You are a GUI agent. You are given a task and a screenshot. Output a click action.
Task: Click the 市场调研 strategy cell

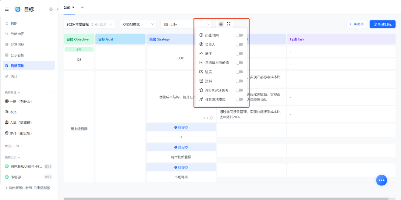click(x=181, y=177)
